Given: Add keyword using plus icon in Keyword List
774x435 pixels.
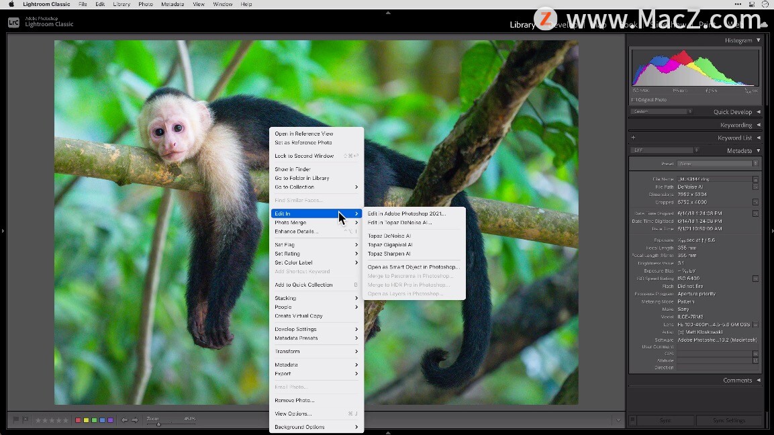Looking at the screenshot, I should [633, 138].
